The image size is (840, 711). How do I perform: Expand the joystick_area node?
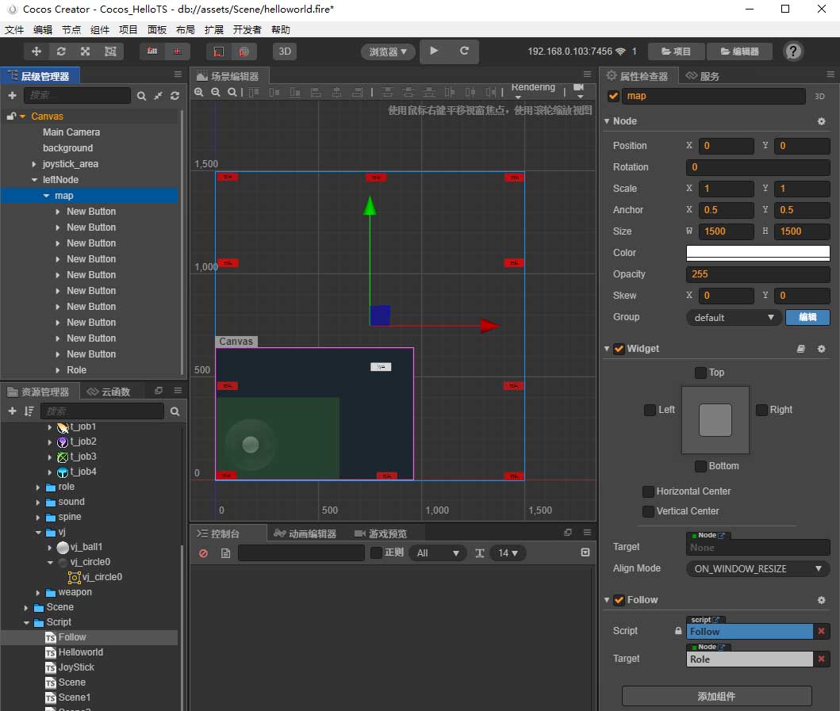click(34, 164)
